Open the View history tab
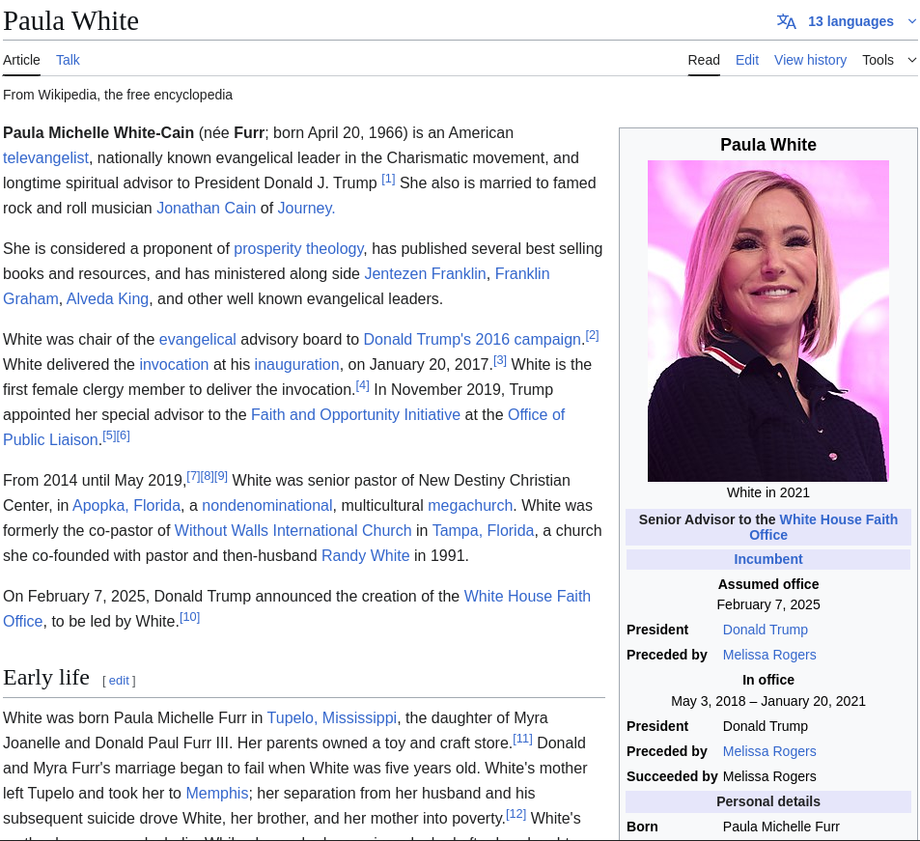The height and width of the screenshot is (841, 920). click(x=810, y=60)
